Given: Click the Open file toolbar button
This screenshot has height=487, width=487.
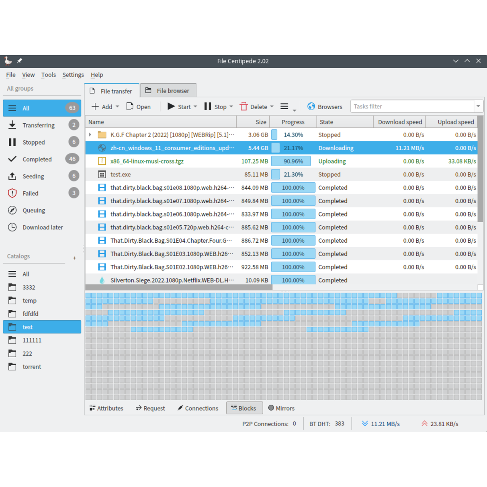Looking at the screenshot, I should 138,107.
